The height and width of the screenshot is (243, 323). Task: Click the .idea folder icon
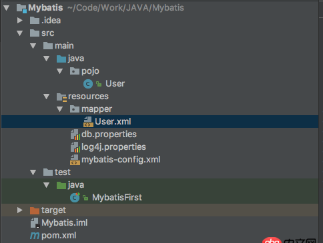click(35, 21)
